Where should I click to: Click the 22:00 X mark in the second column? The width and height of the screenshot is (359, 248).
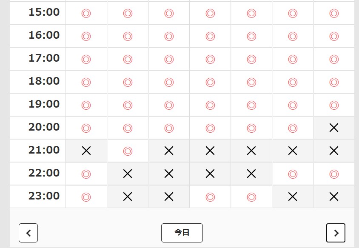tap(128, 174)
